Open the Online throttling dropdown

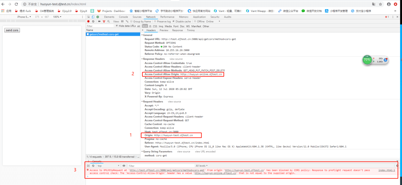(213, 22)
